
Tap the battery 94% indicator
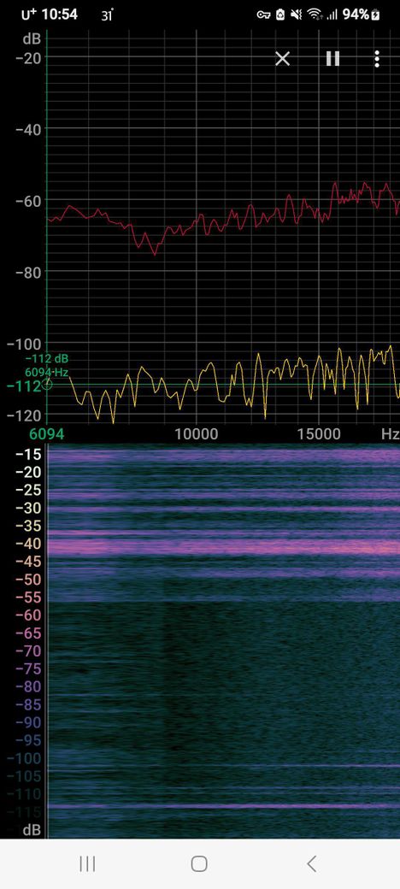(361, 15)
